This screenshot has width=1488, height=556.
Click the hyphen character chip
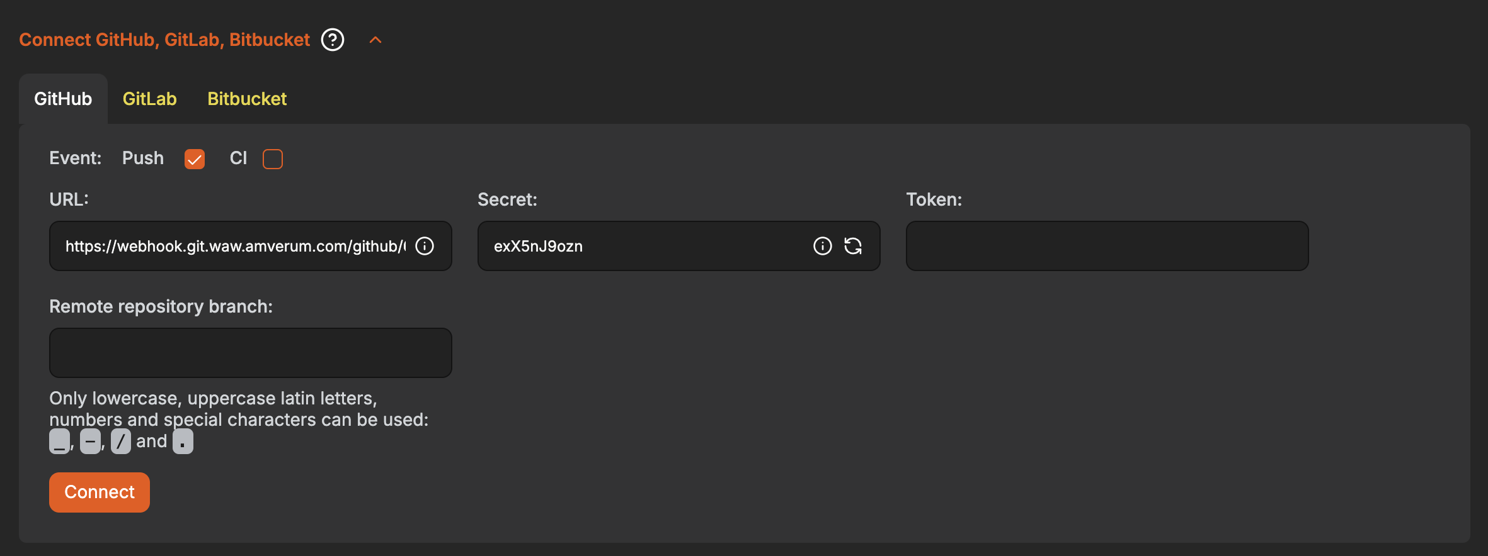click(x=90, y=442)
